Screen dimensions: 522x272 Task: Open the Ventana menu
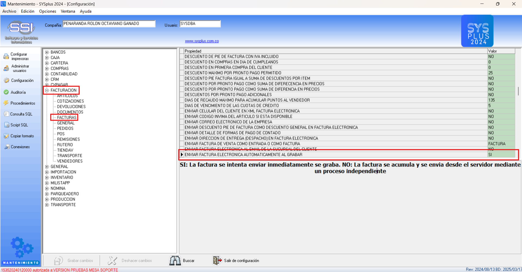click(68, 11)
